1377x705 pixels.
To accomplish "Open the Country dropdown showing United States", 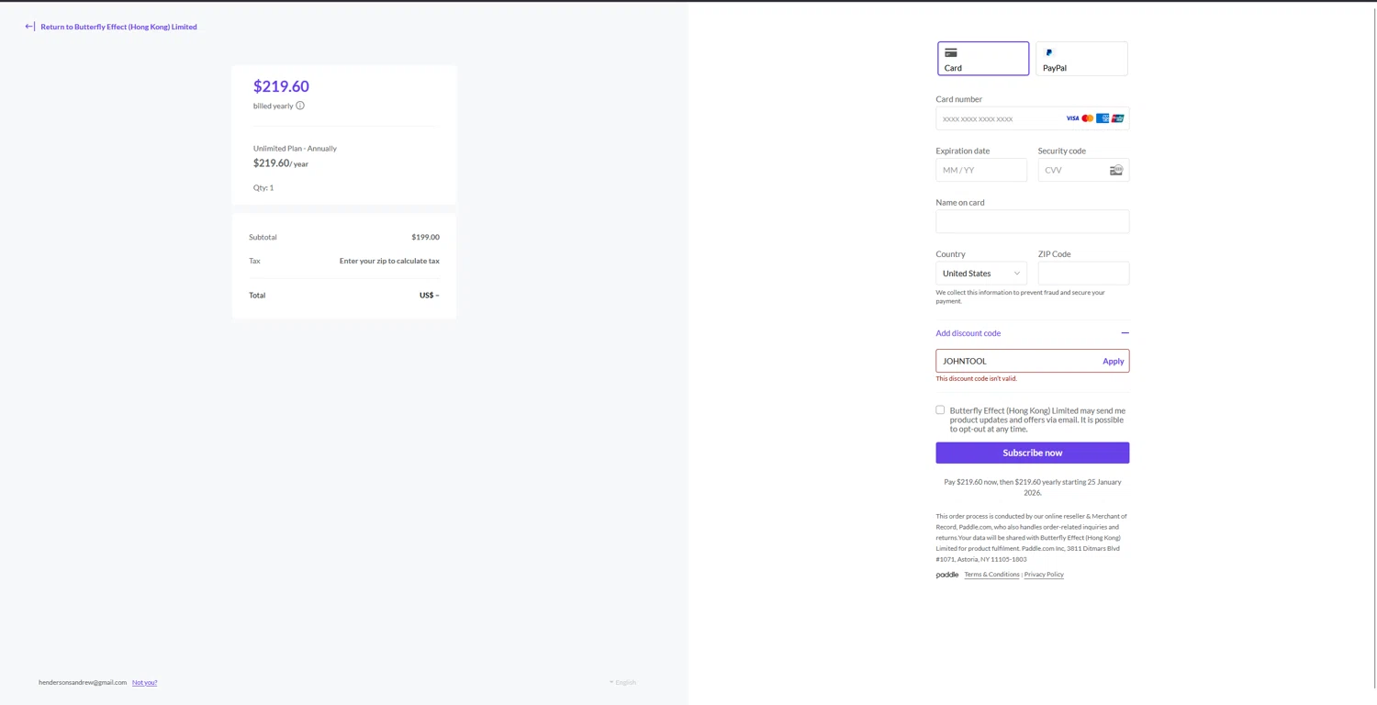I will 981,274.
